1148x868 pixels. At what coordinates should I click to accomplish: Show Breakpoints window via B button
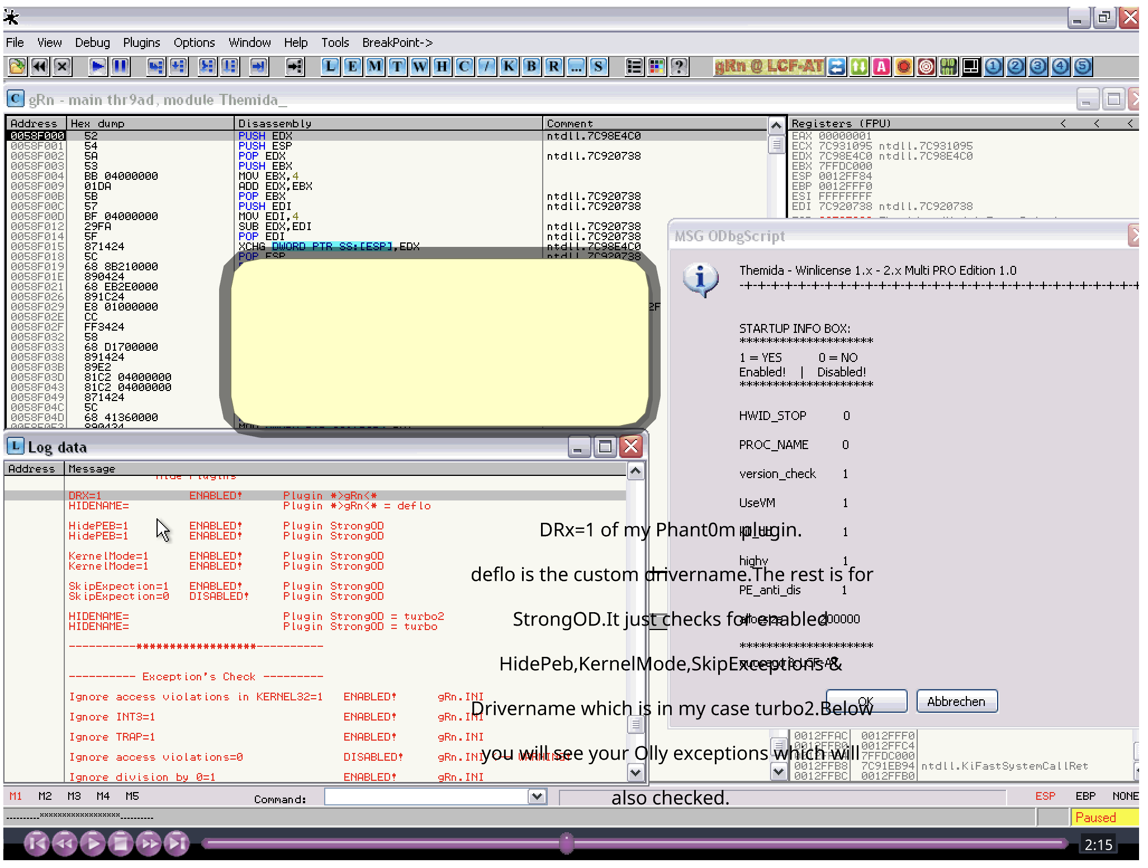532,67
